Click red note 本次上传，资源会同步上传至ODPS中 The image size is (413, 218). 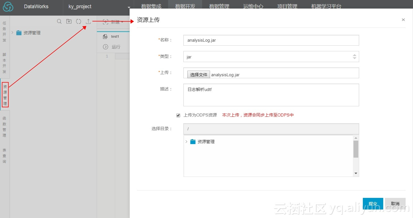pos(258,115)
